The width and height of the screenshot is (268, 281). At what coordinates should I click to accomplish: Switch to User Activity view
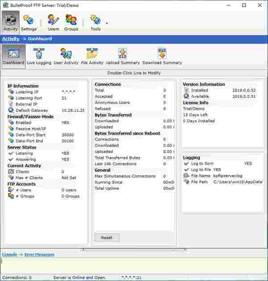pos(66,56)
